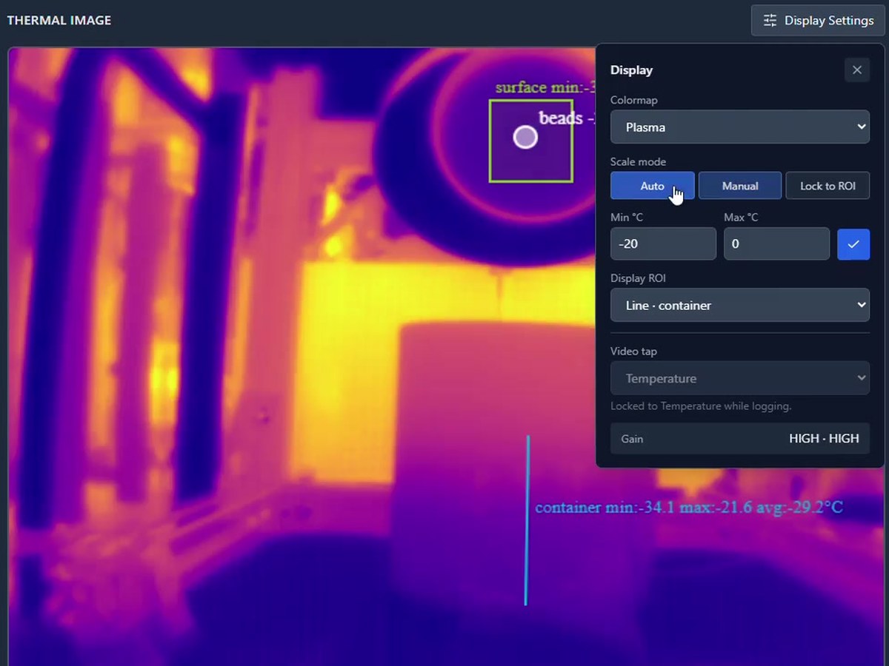Screen dimensions: 889x666
Task: Click the 'Locked to Temperature while logging.' note
Action: (x=701, y=406)
